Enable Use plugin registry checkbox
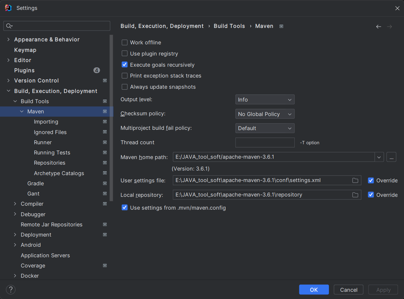The image size is (404, 299). tap(124, 54)
